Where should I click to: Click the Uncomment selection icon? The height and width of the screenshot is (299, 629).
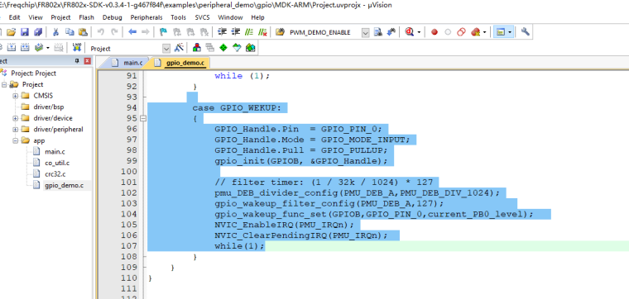click(262, 32)
